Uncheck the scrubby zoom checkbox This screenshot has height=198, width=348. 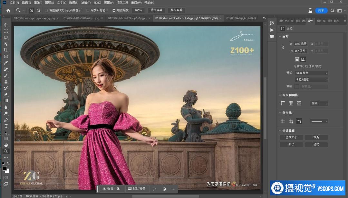pos(114,10)
